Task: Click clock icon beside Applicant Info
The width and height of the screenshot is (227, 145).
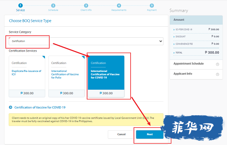Action: click(x=218, y=74)
